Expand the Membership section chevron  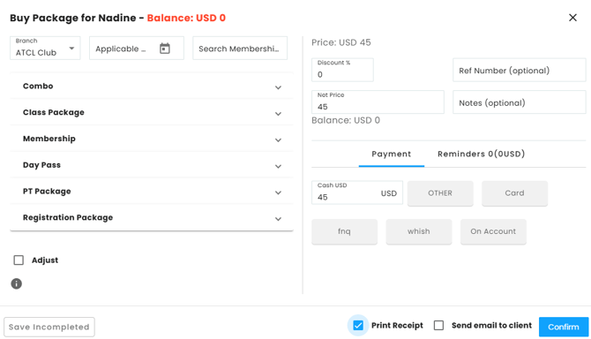pyautogui.click(x=278, y=139)
